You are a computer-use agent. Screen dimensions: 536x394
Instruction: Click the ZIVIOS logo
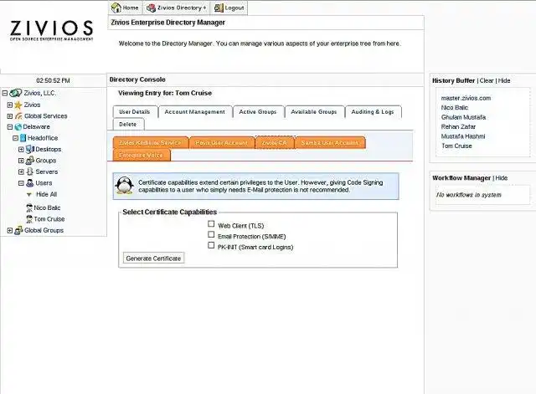52,30
